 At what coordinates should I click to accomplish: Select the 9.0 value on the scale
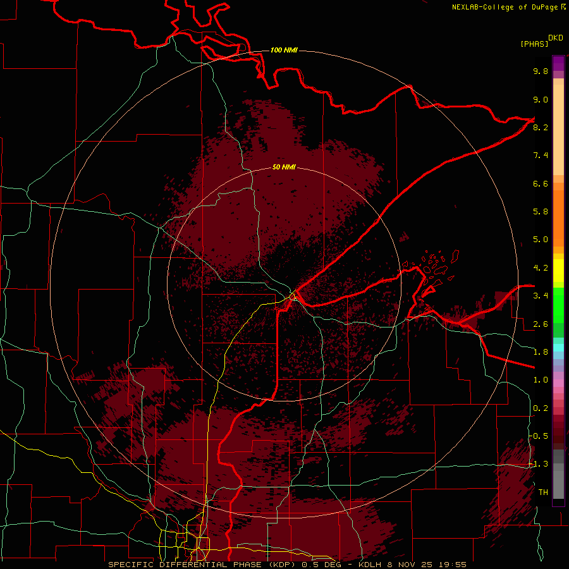pyautogui.click(x=541, y=99)
